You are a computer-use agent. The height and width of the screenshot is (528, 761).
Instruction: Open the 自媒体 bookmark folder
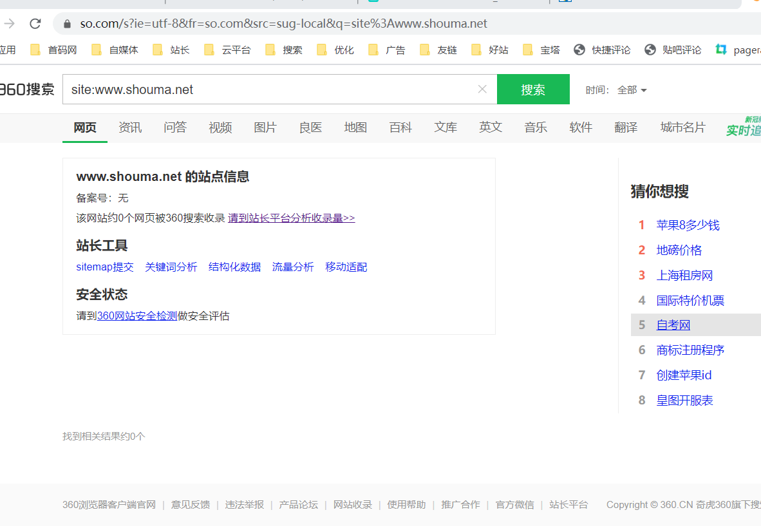pyautogui.click(x=115, y=50)
